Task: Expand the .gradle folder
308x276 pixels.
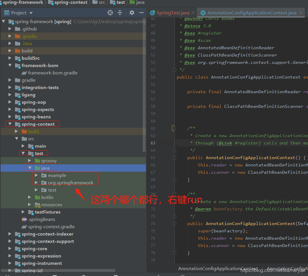Action: point(10,36)
